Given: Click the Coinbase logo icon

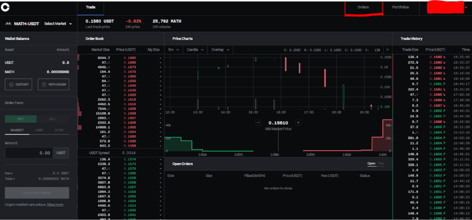Looking at the screenshot, I should tap(6, 7).
